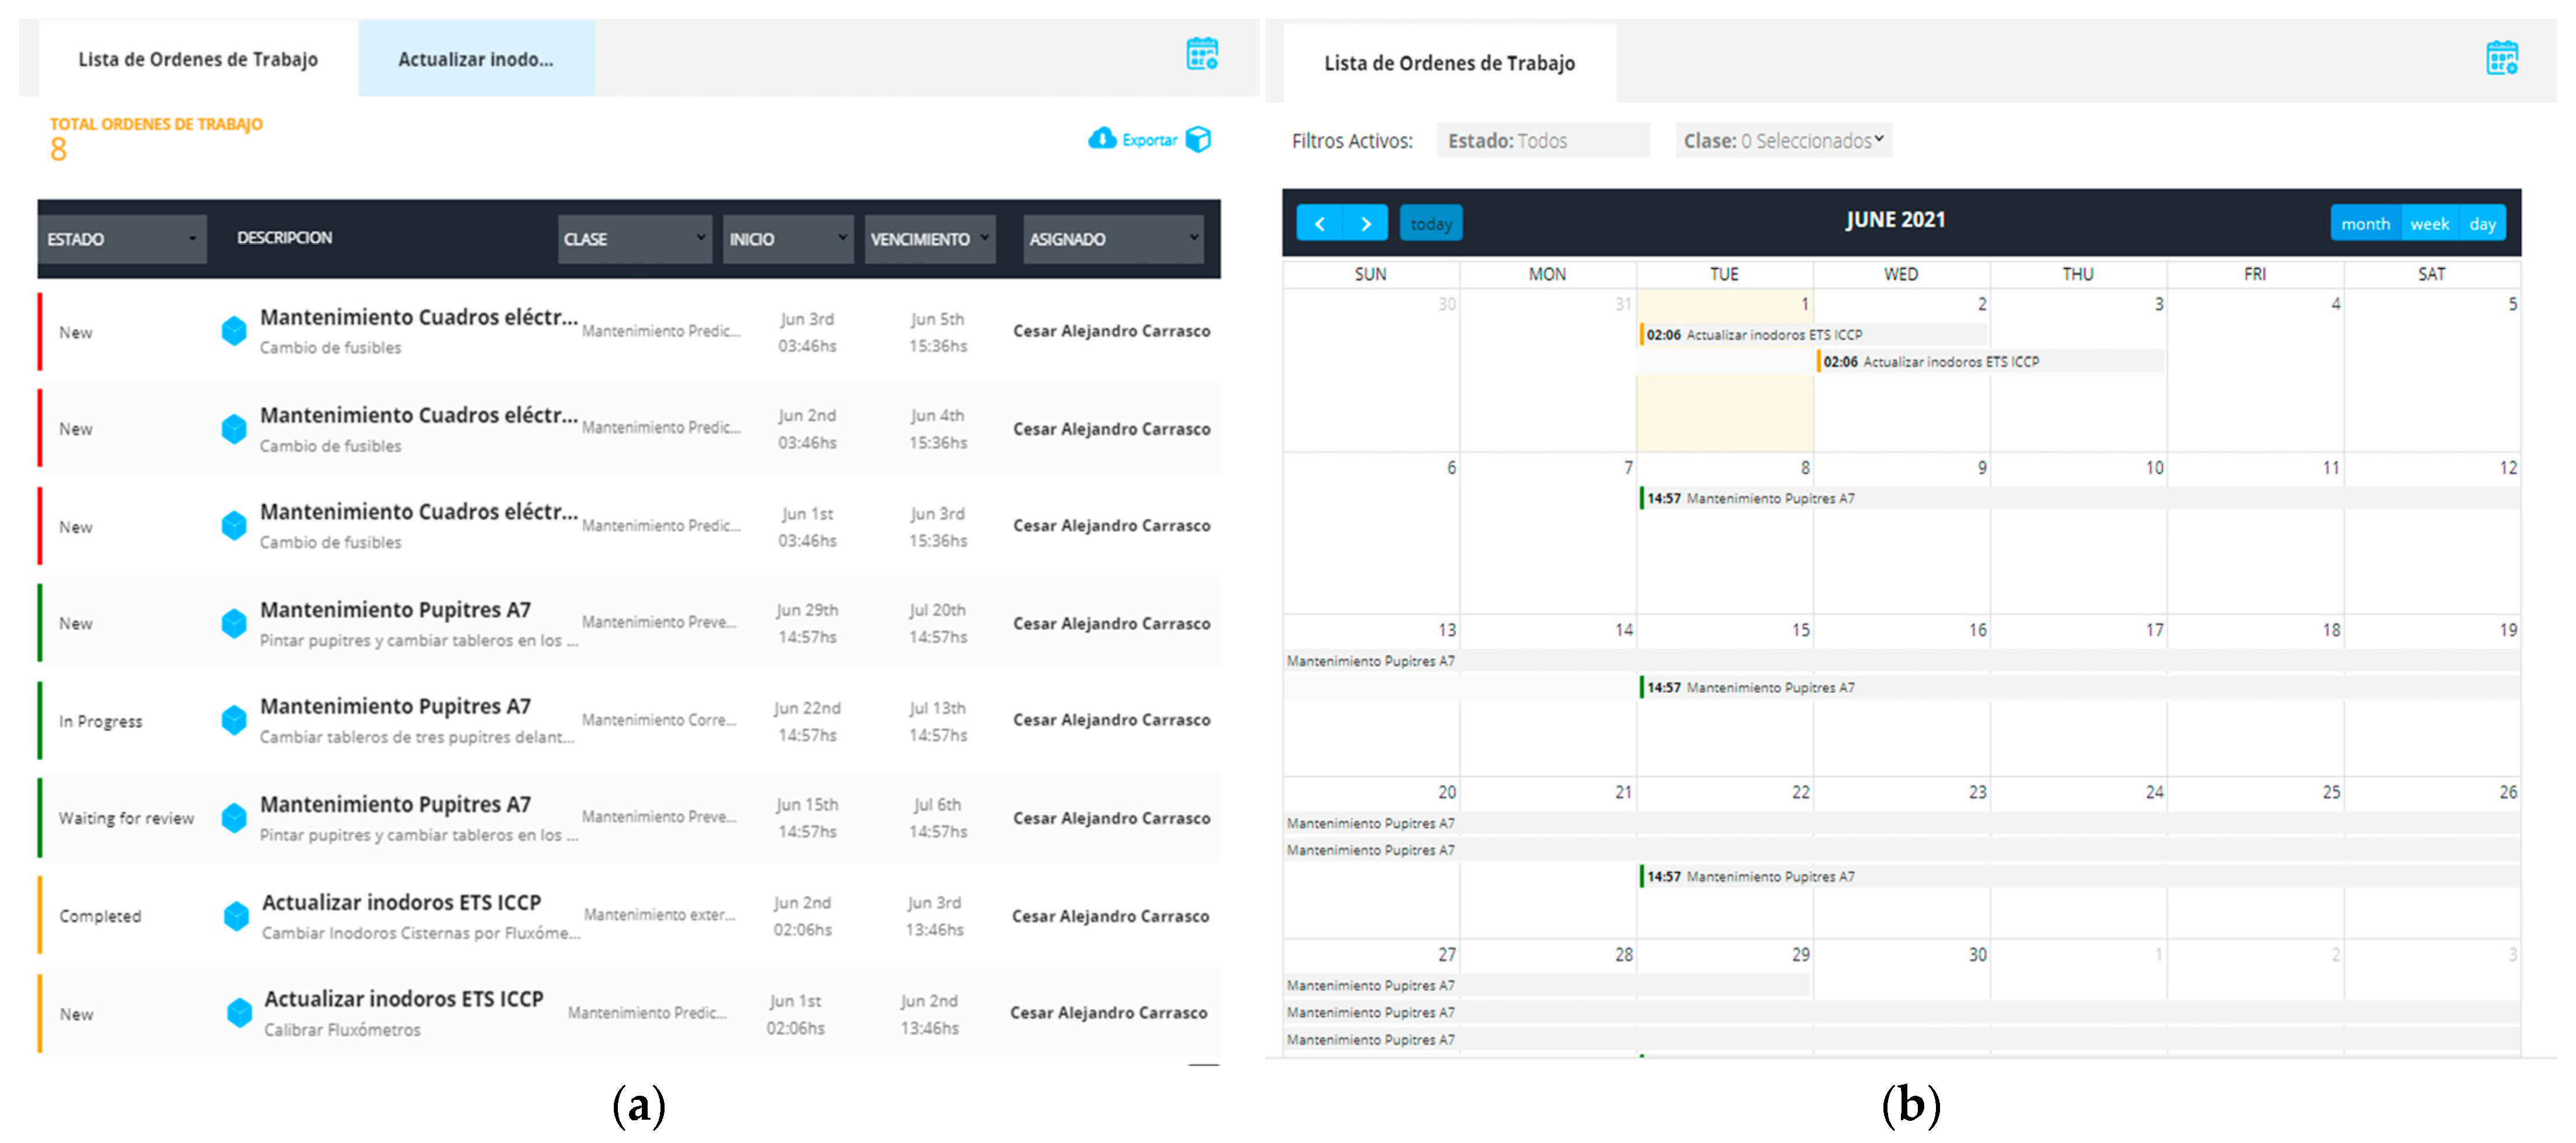Click the blue cube icon beside Exportar
Viewport: 2576px width, 1143px height.
coord(1198,139)
